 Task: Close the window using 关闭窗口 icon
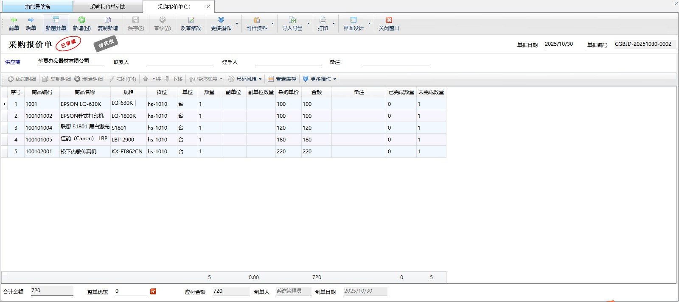[x=389, y=23]
